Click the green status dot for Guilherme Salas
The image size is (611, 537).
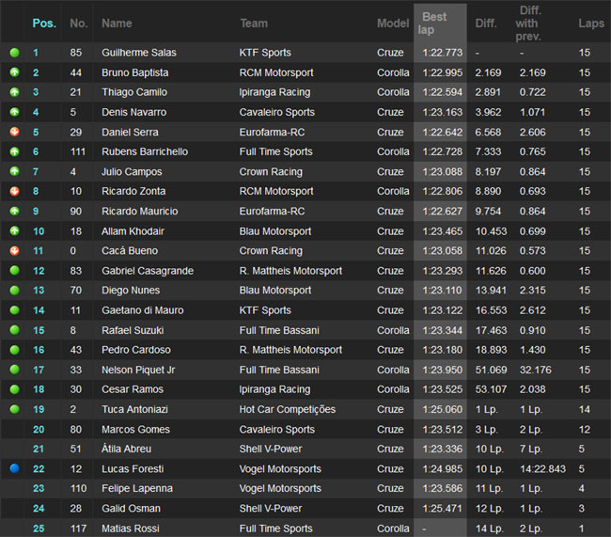[x=14, y=53]
